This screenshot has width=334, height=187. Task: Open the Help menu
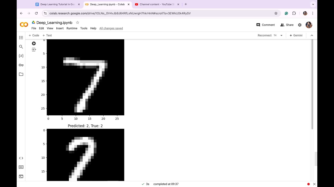point(93,28)
